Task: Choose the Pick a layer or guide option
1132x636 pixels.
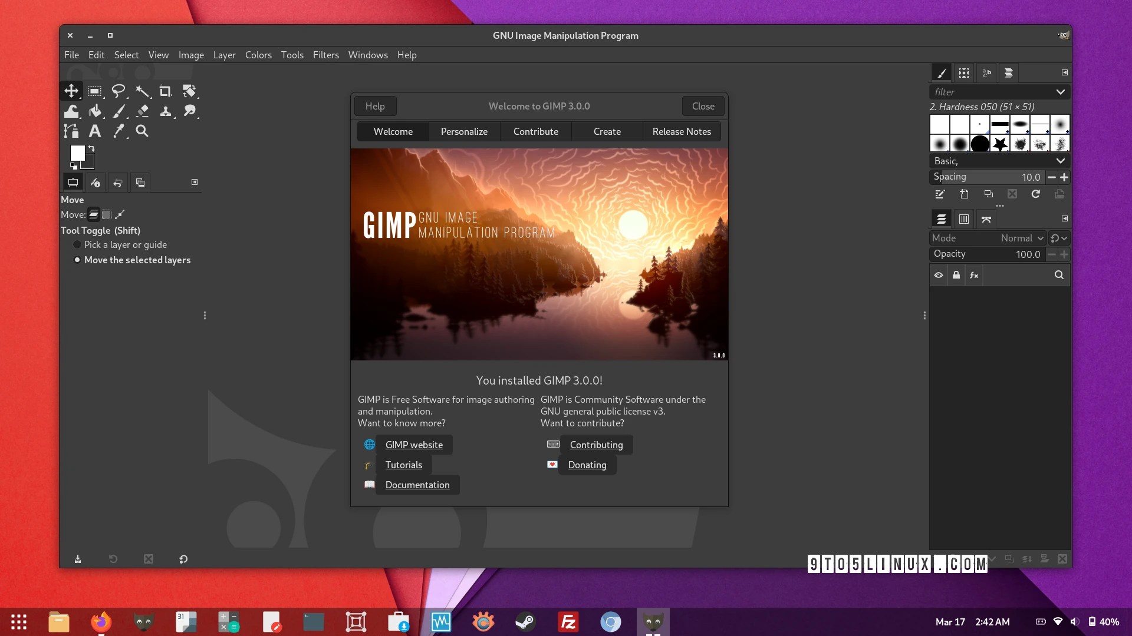Action: click(77, 244)
